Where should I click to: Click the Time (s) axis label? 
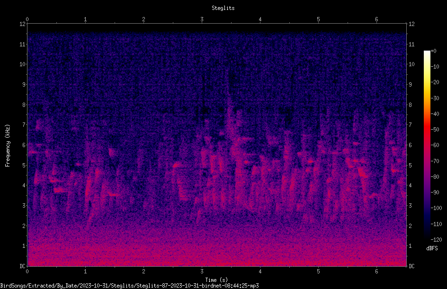click(x=216, y=280)
